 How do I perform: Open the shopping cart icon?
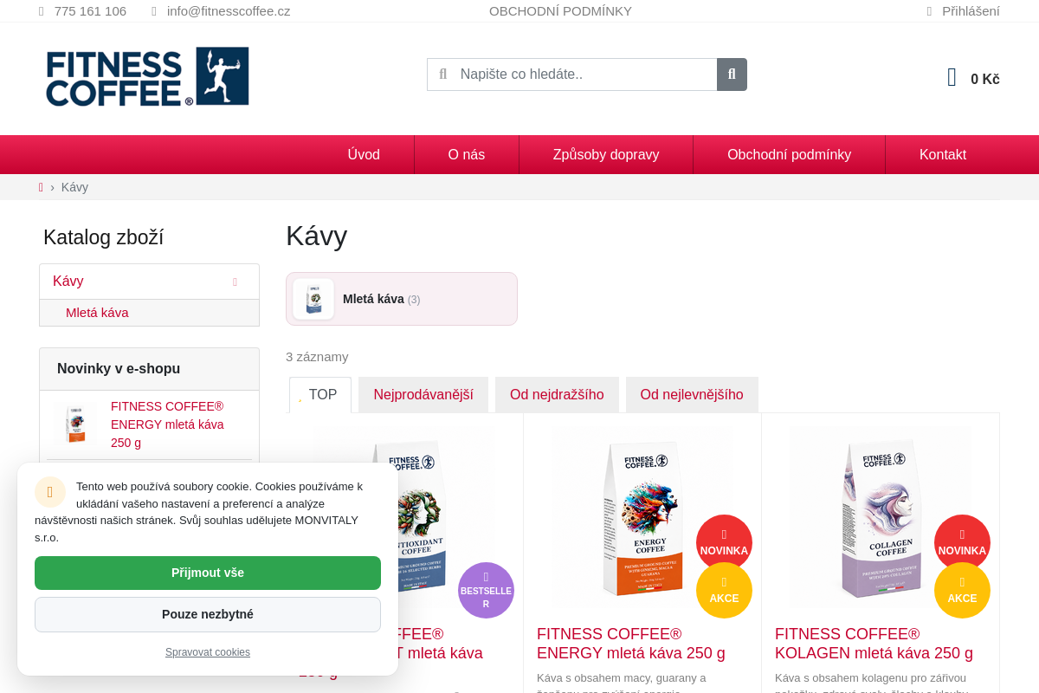click(x=952, y=78)
